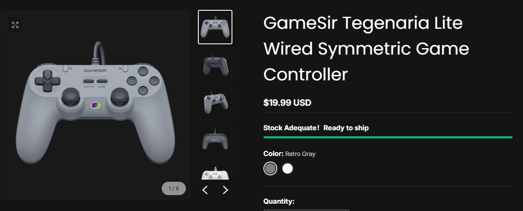Open the fullscreen image view icon
The width and height of the screenshot is (523, 211).
point(15,25)
